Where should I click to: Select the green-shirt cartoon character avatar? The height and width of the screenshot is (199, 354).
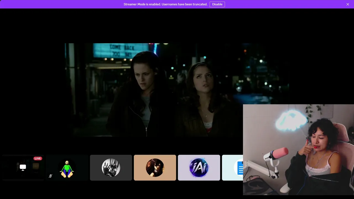pyautogui.click(x=67, y=167)
